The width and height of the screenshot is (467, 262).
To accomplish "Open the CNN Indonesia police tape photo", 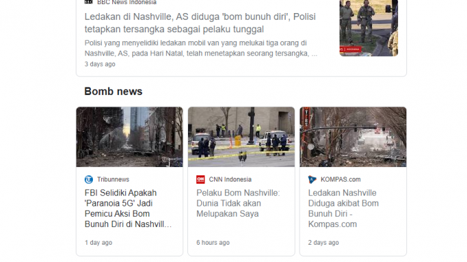I will click(x=241, y=137).
